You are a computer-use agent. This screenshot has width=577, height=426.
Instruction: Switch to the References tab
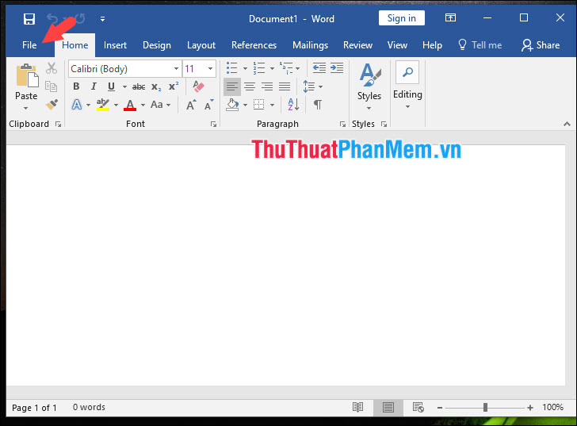254,45
